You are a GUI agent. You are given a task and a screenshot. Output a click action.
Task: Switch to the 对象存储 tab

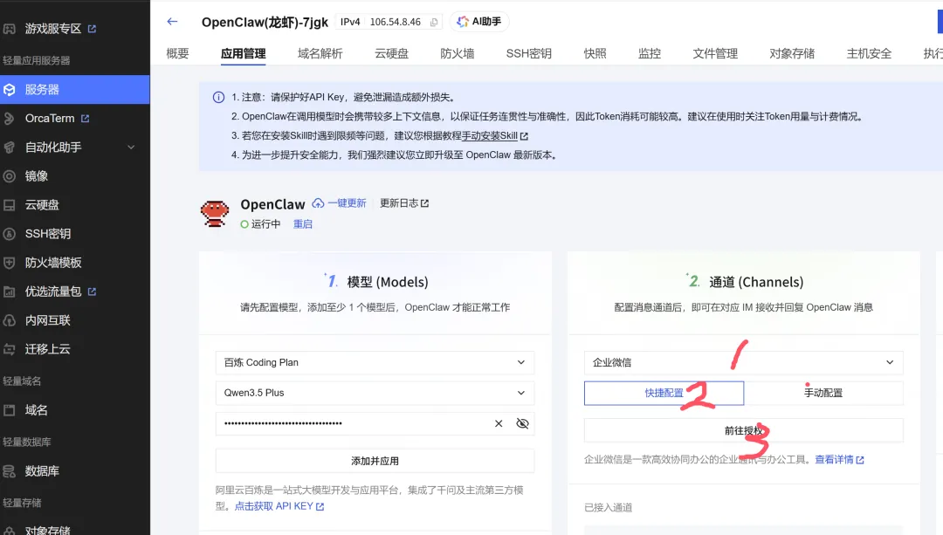click(792, 53)
